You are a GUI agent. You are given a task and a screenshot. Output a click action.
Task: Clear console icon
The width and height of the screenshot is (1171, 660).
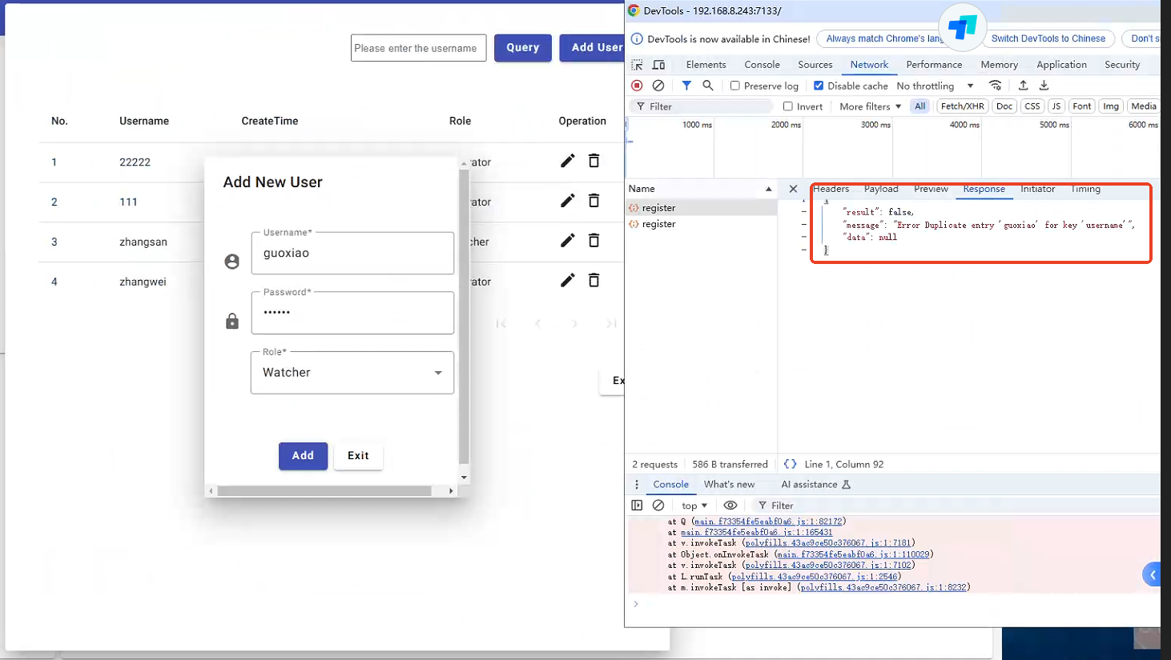[x=658, y=506]
